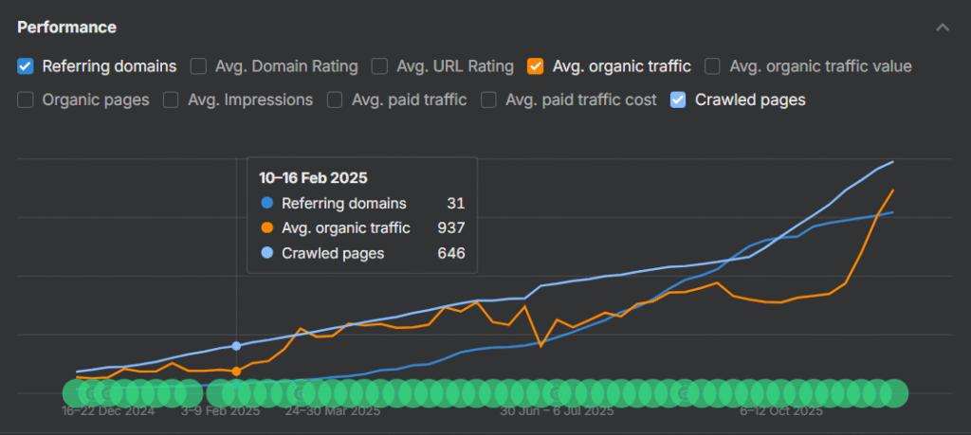Collapse the Performance panel chevron
This screenshot has width=971, height=435.
point(942,27)
